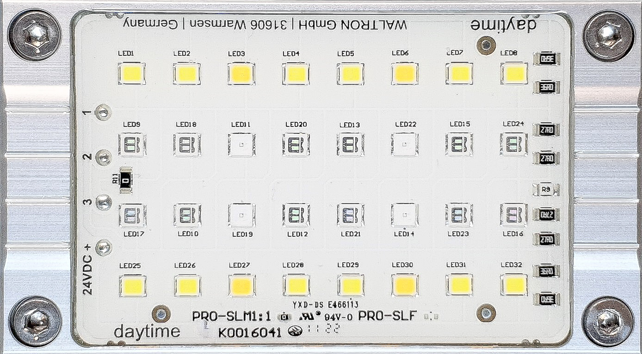Screen dimensions: 642x354
Task: Click the K0016041 serial number text
Action: (250, 332)
